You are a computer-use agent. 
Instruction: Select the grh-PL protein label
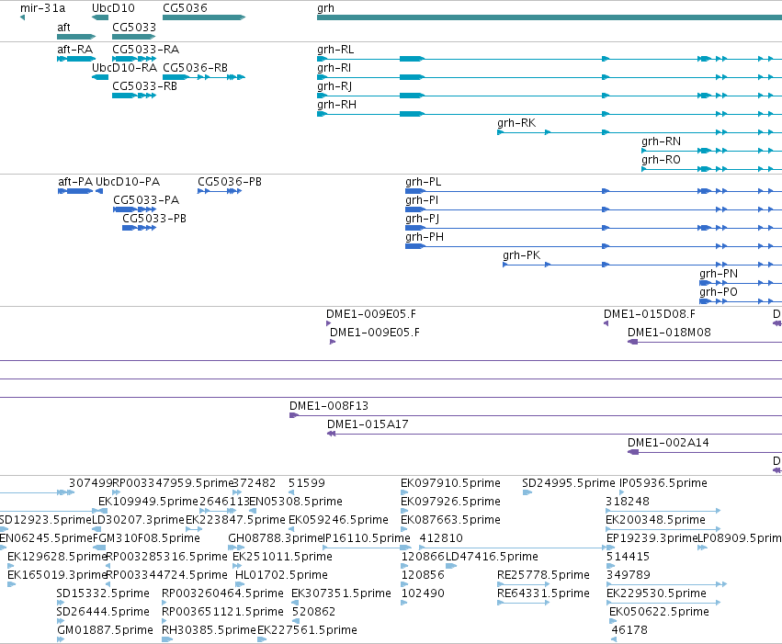424,182
